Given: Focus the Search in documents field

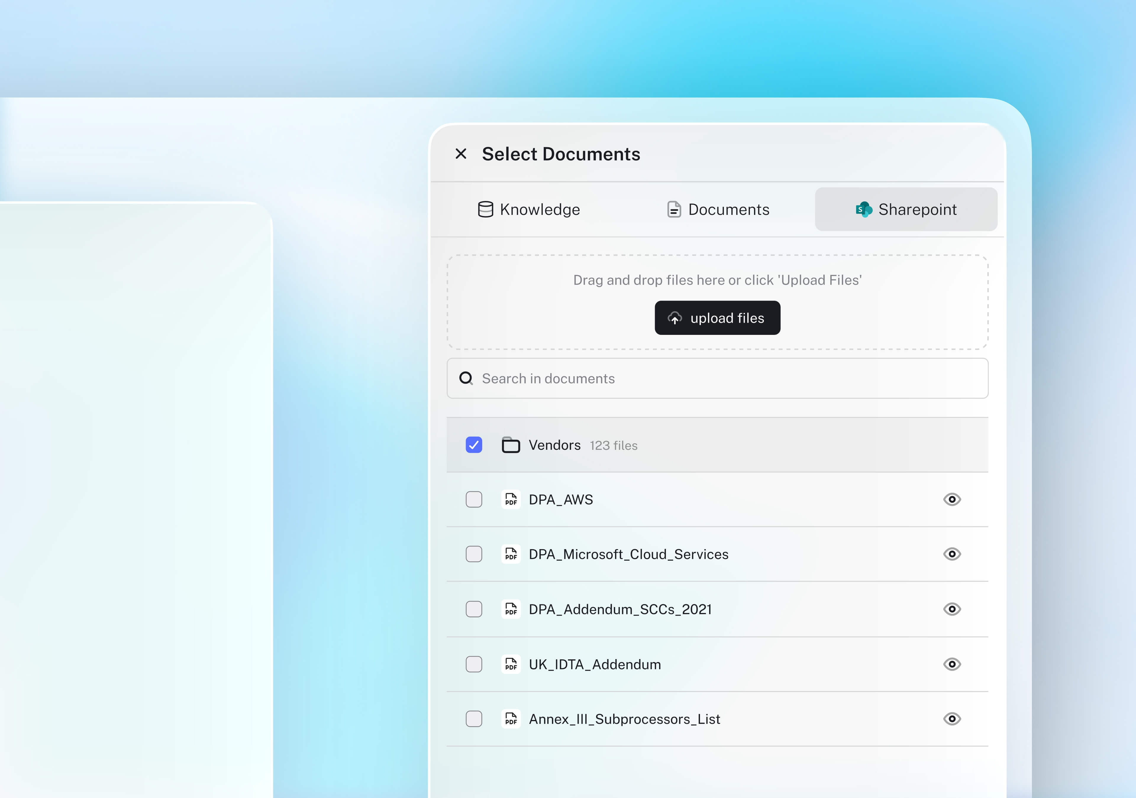Looking at the screenshot, I should tap(717, 378).
